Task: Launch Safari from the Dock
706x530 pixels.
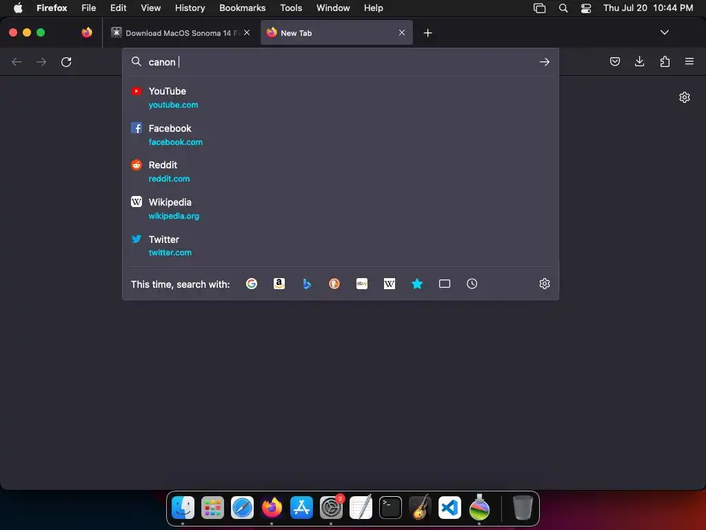Action: (242, 507)
